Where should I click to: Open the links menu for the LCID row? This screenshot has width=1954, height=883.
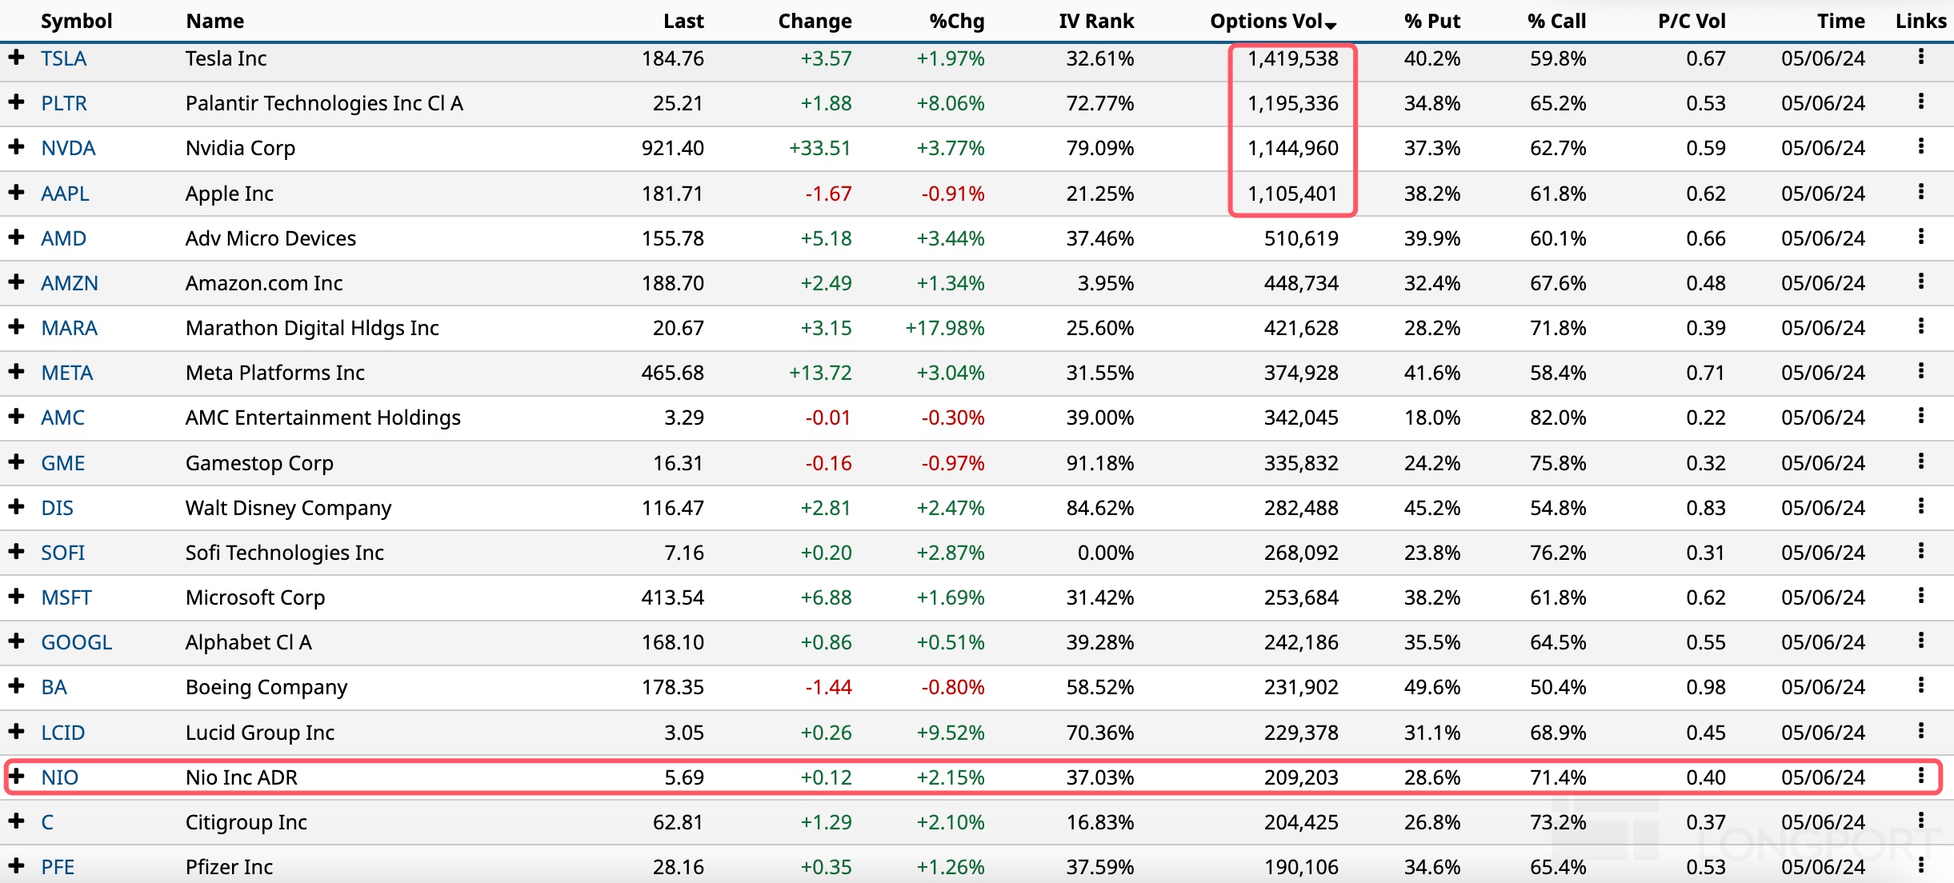(1920, 731)
